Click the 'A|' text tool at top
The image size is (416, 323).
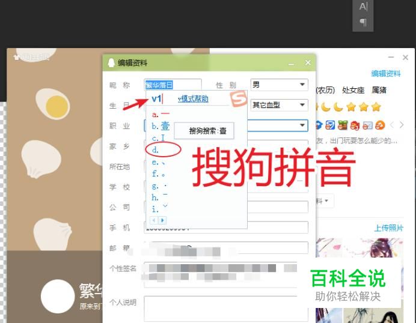coord(363,7)
